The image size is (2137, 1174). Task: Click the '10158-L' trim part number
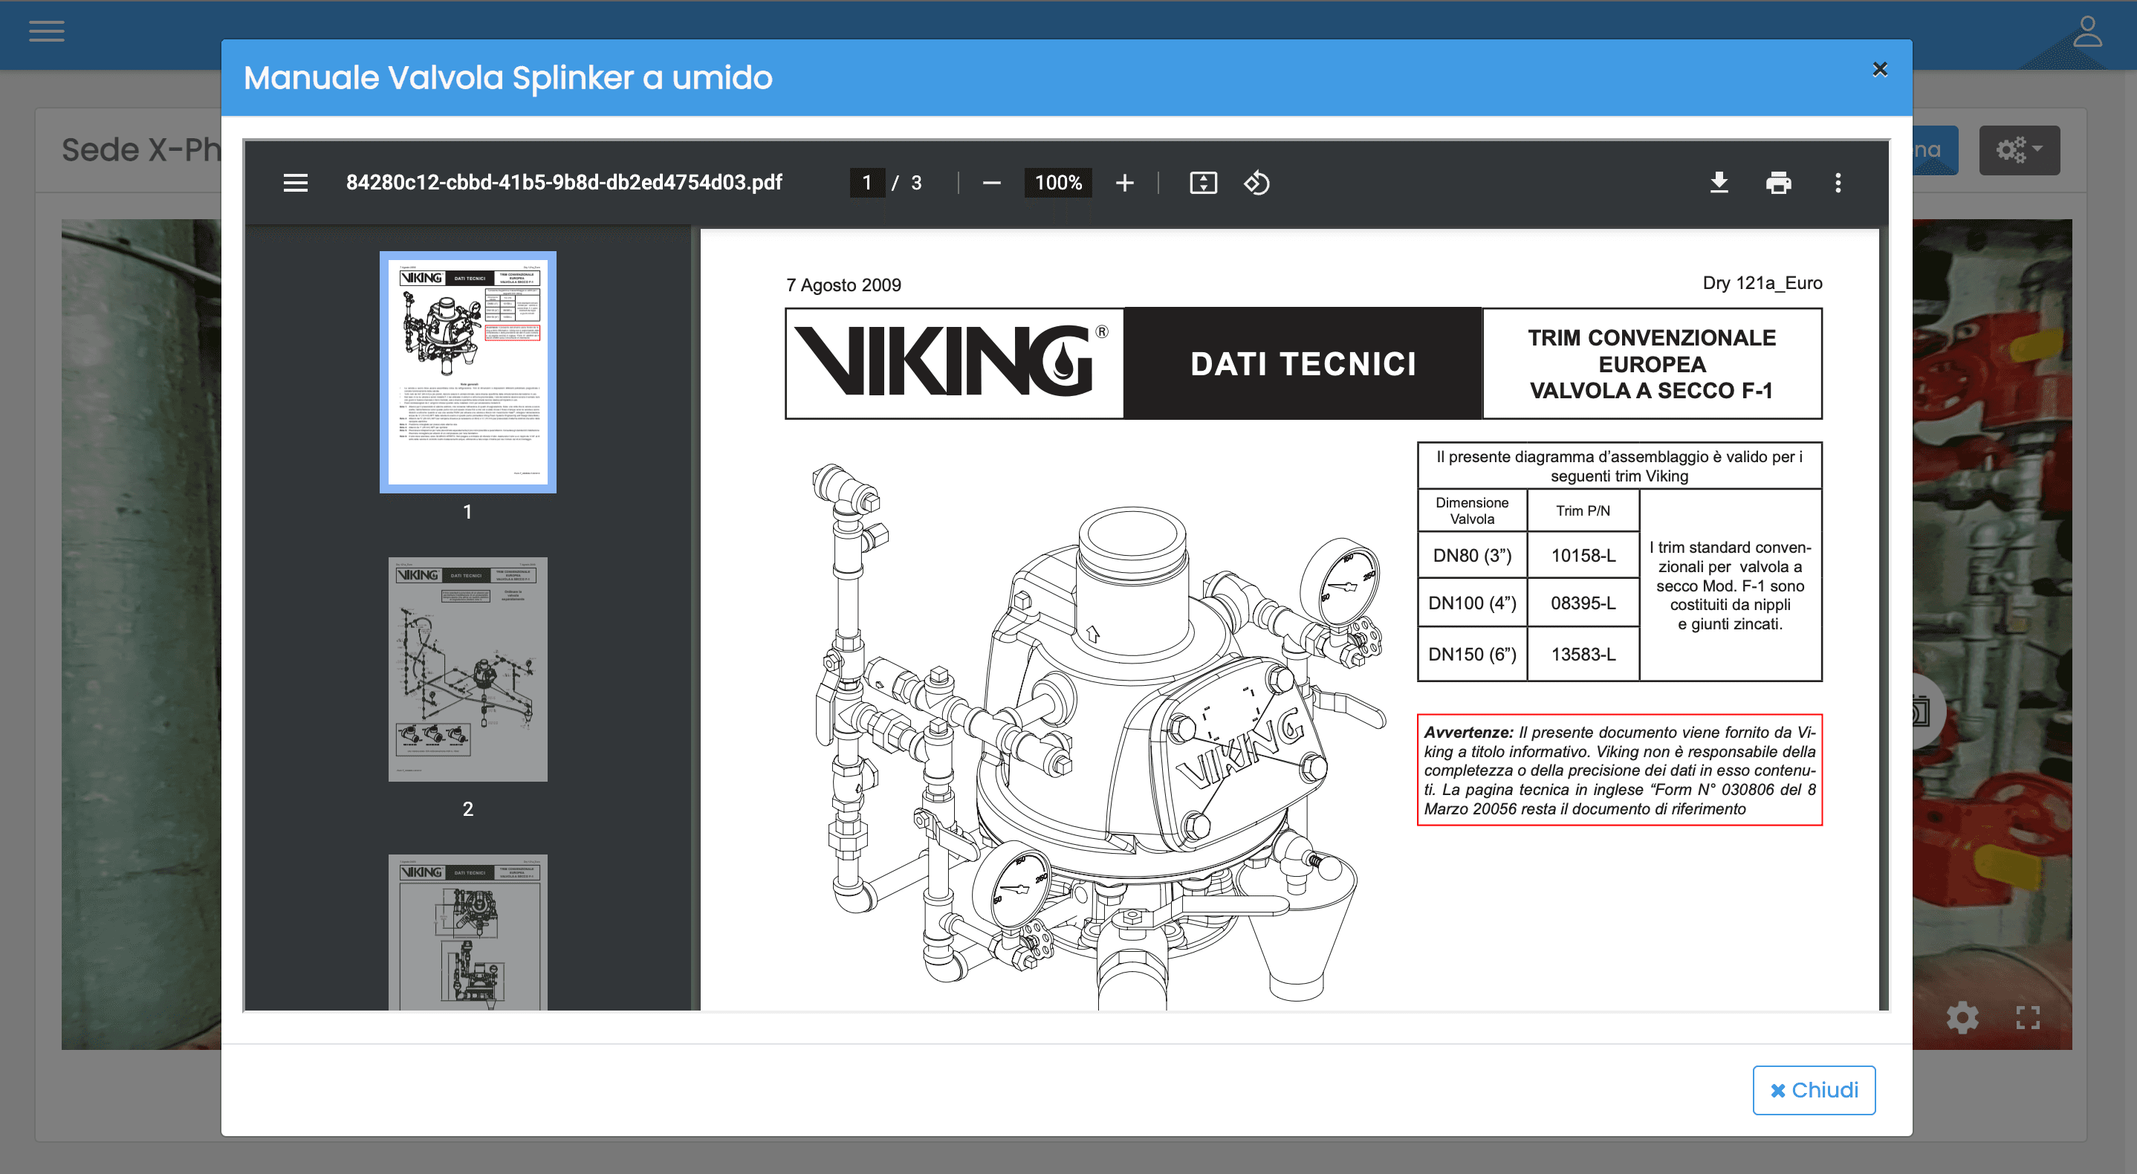point(1583,555)
